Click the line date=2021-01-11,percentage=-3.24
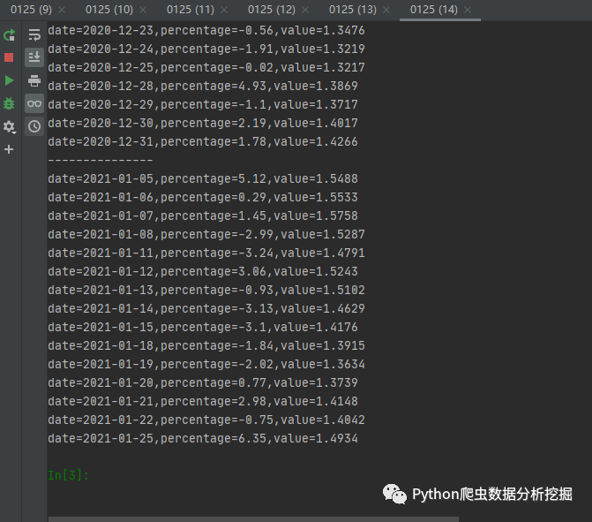The image size is (592, 522). (206, 253)
